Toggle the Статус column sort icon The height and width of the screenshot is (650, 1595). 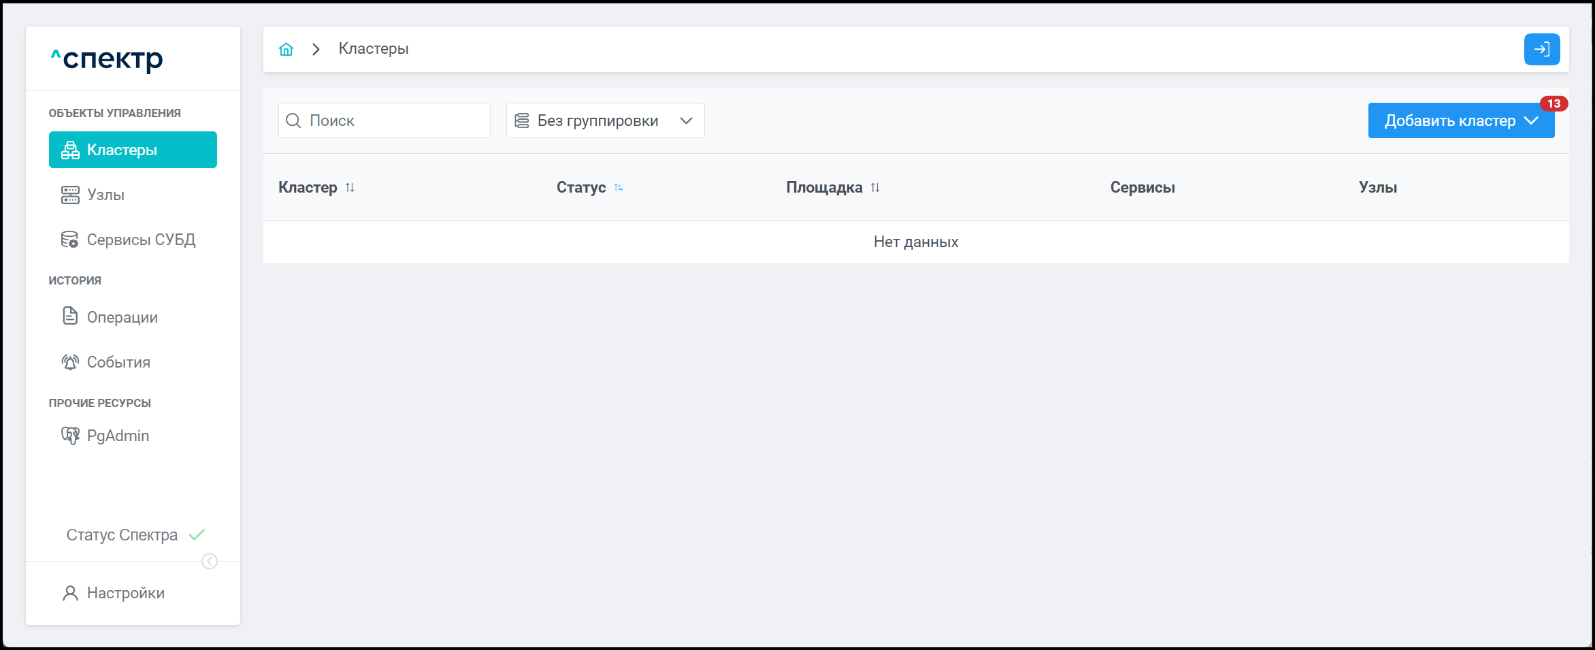click(x=619, y=187)
